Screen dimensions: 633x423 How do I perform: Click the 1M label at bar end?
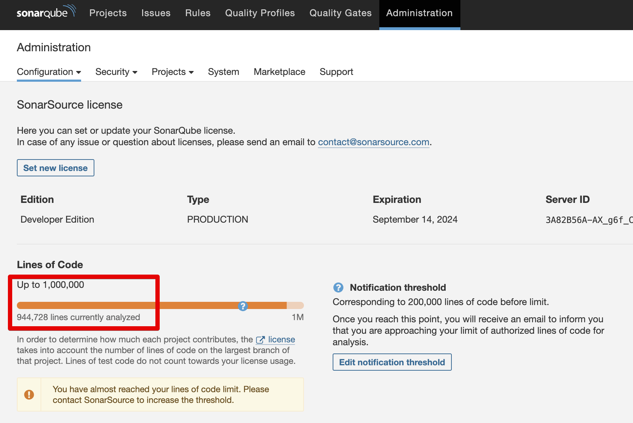click(x=297, y=317)
